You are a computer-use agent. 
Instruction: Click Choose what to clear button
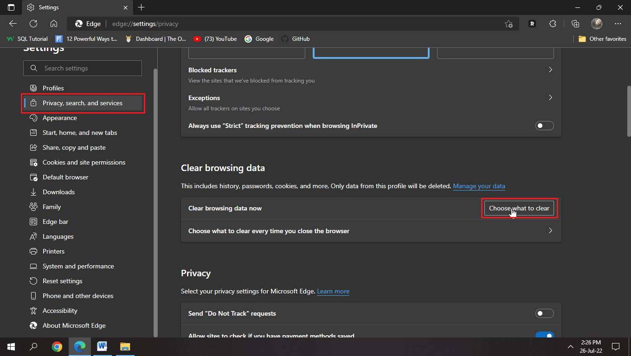519,208
